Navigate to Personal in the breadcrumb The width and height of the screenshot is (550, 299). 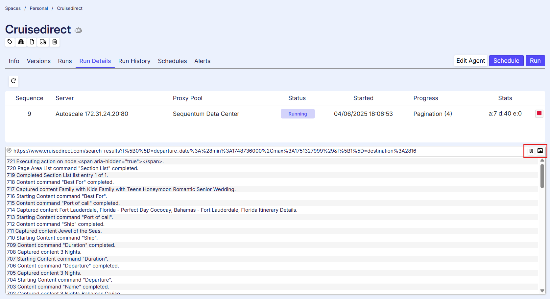click(x=39, y=8)
